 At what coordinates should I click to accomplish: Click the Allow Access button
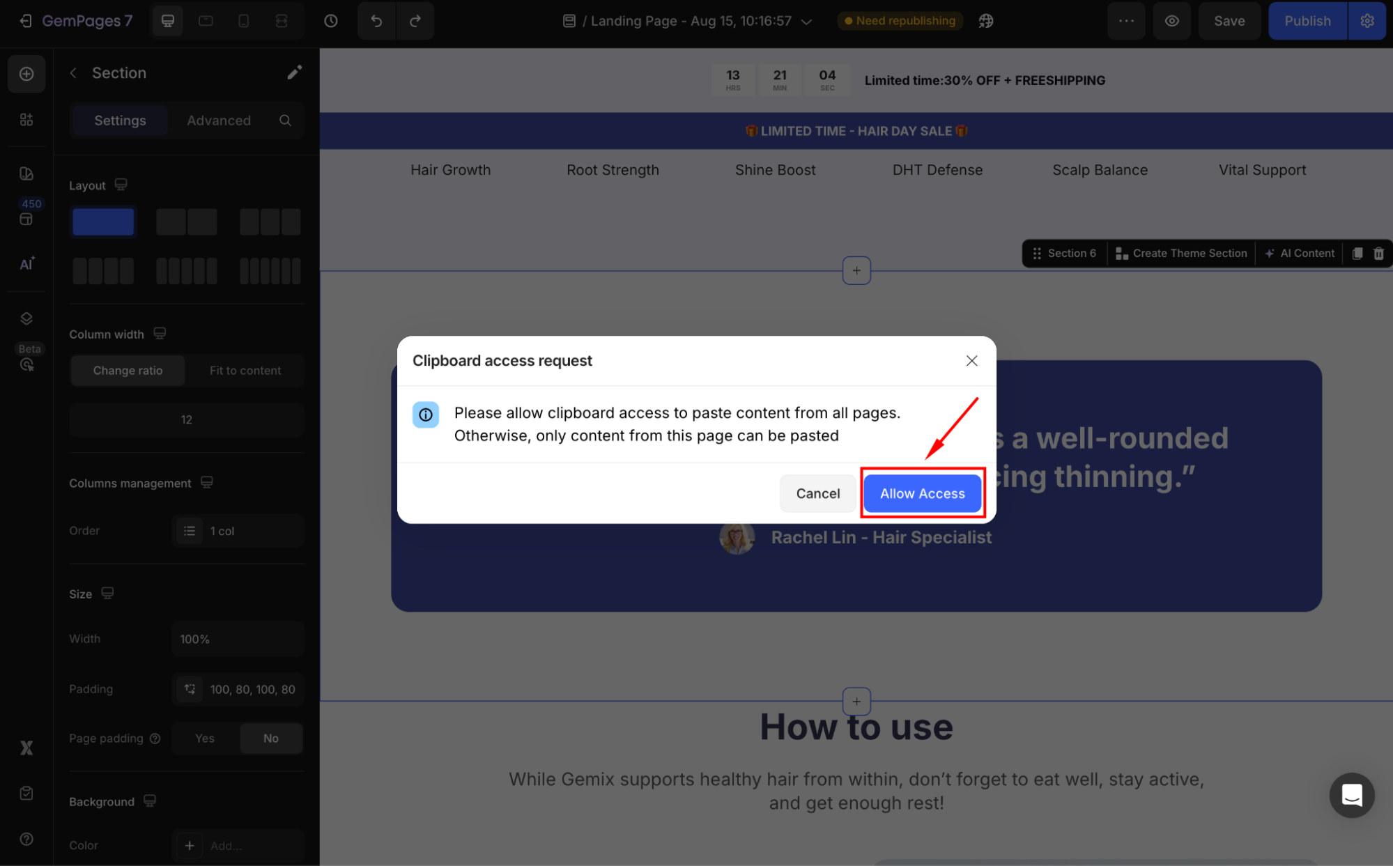922,493
